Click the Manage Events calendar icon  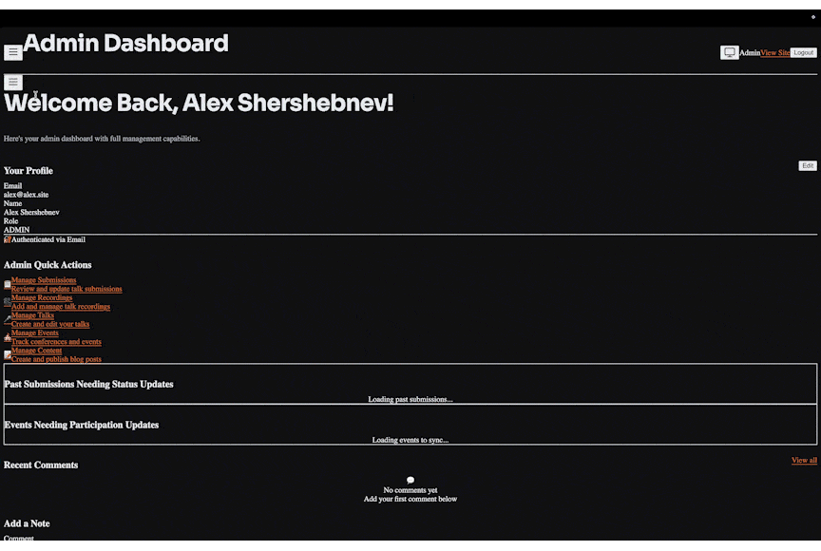coord(6,336)
